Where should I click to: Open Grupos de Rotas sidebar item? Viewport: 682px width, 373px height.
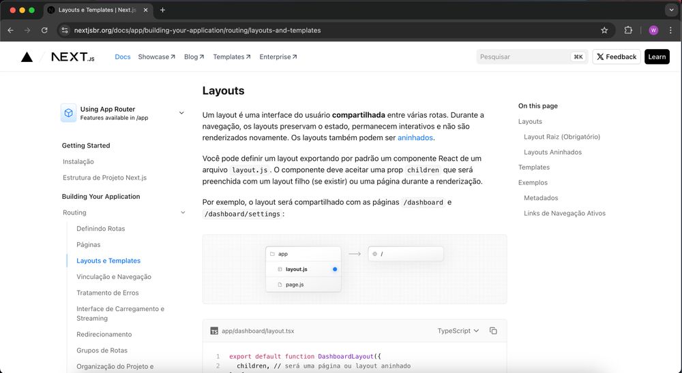(x=102, y=351)
